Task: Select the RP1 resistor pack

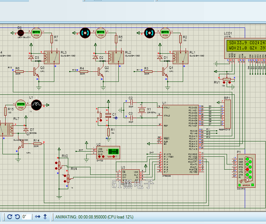Action: pyautogui.click(x=227, y=114)
